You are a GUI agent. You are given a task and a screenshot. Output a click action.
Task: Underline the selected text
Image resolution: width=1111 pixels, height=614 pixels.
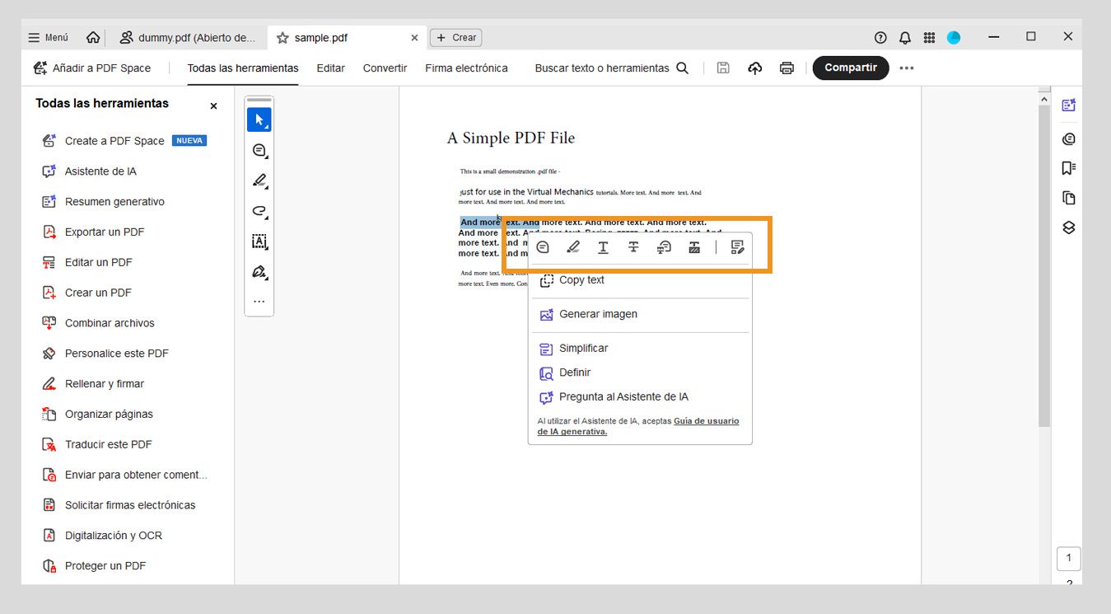coord(603,247)
